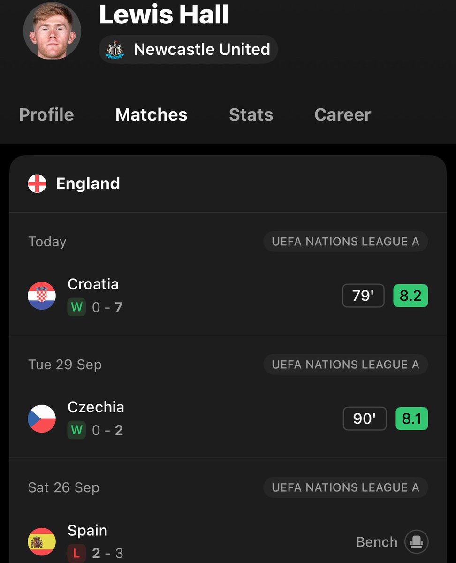Select the Matches tab

pos(151,114)
